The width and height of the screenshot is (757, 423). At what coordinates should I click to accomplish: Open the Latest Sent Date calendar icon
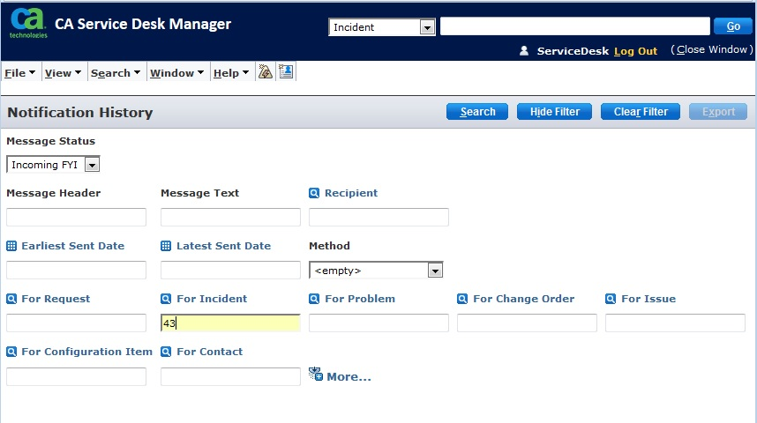(166, 246)
